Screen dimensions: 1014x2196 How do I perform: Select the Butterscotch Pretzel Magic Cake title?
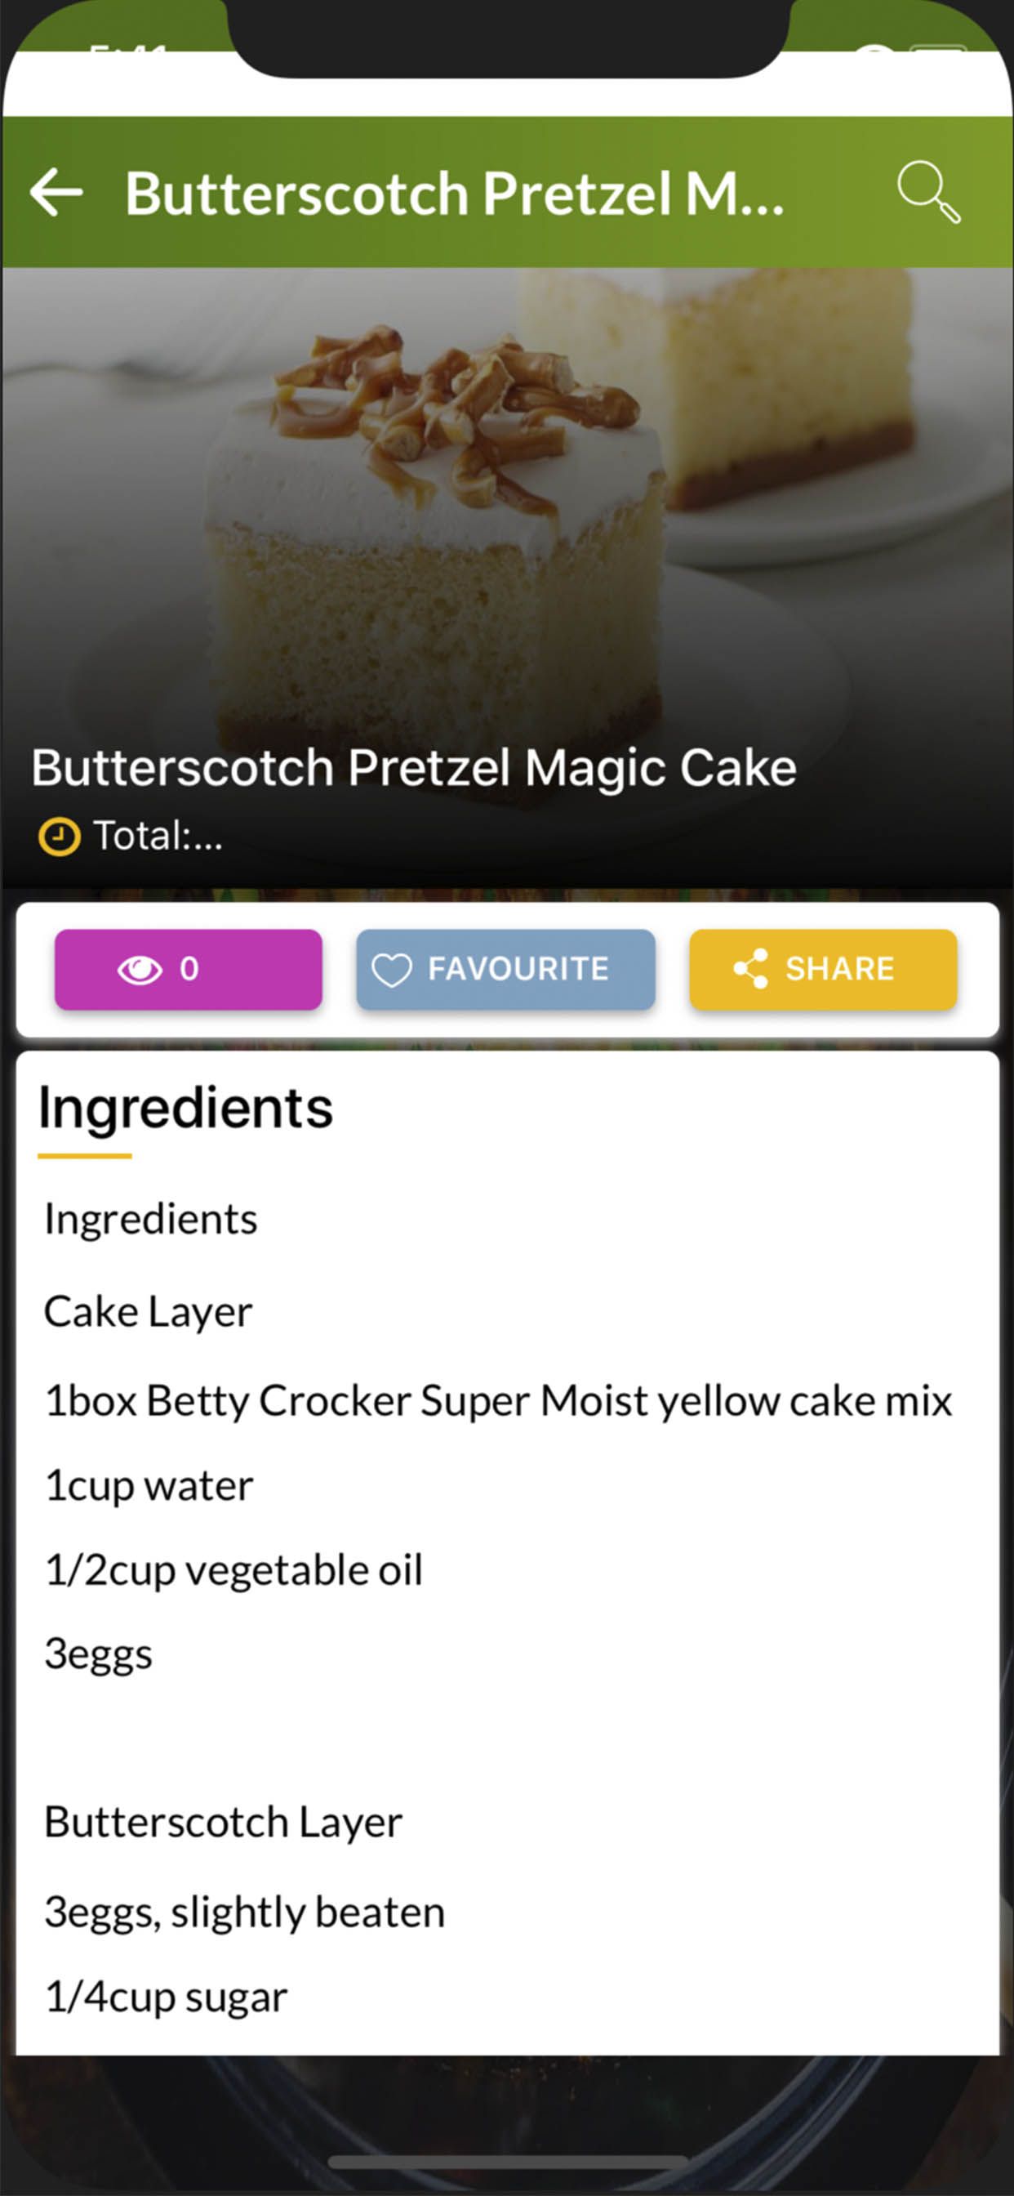[x=413, y=767]
